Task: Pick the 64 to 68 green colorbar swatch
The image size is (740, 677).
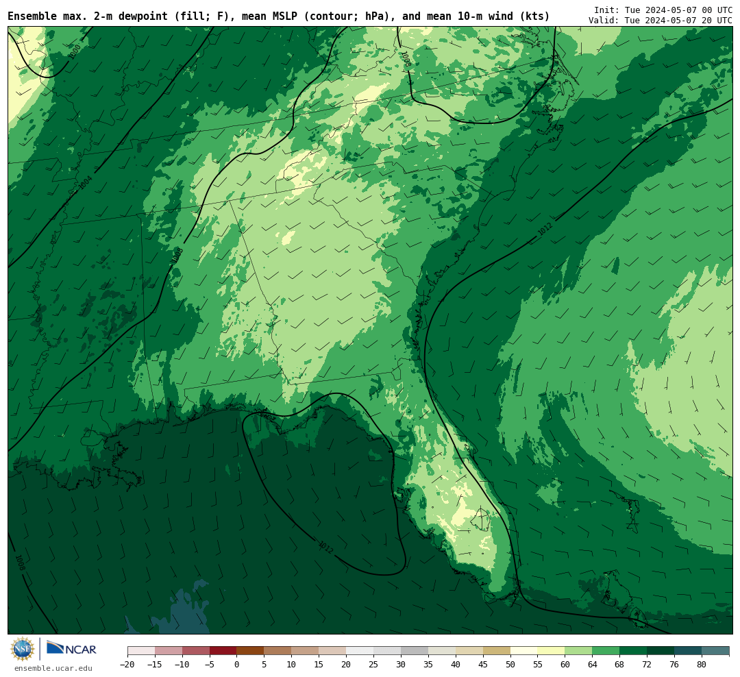Action: [606, 651]
